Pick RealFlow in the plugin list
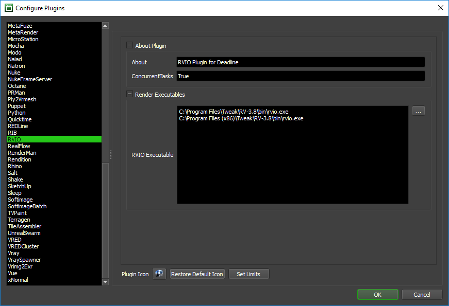The width and height of the screenshot is (449, 306). [19, 146]
